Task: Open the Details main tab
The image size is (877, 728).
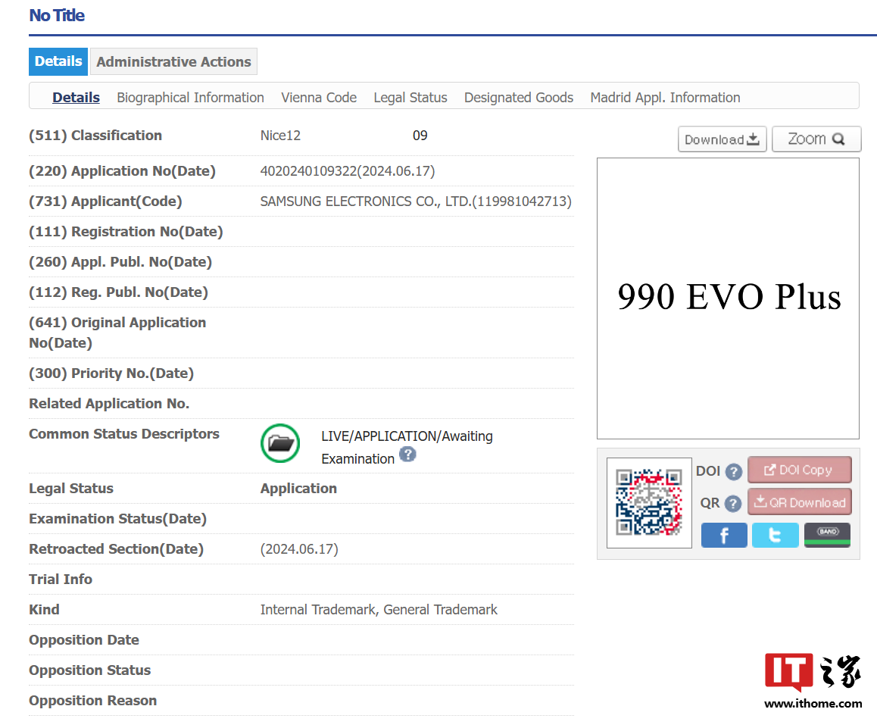Action: 58,61
